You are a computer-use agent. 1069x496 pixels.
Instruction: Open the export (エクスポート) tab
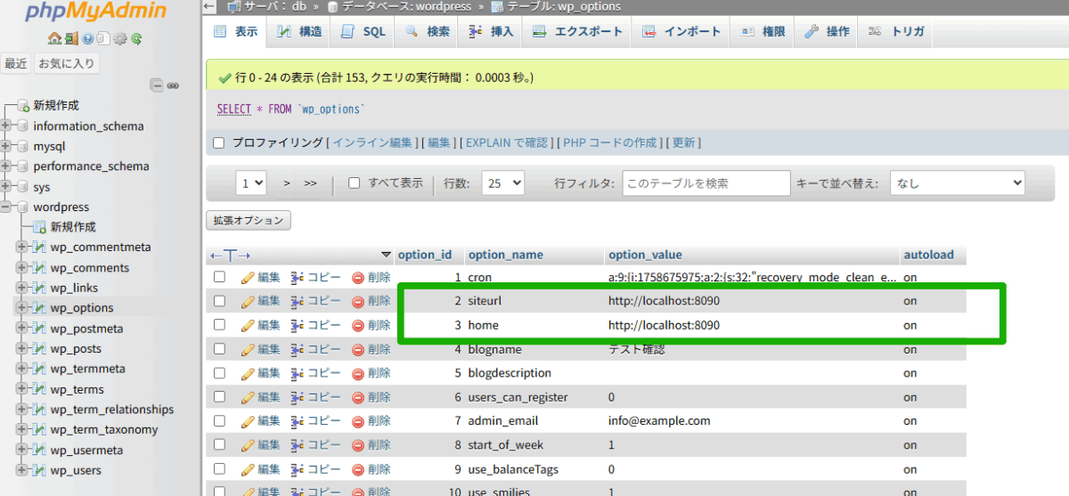[x=577, y=31]
